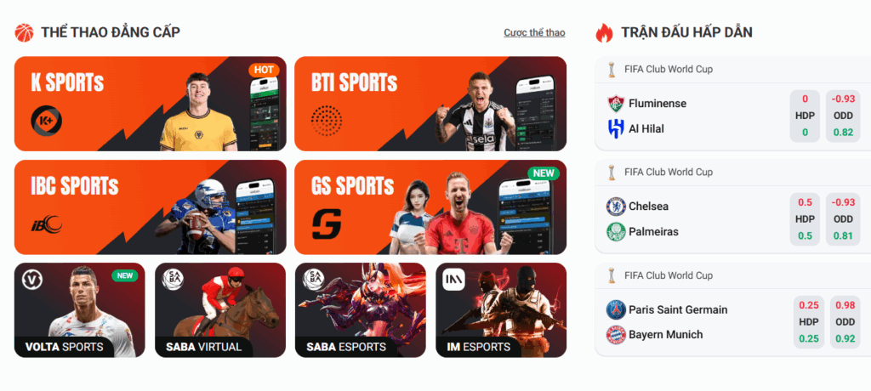Click the Volta V circle icon

[32, 280]
